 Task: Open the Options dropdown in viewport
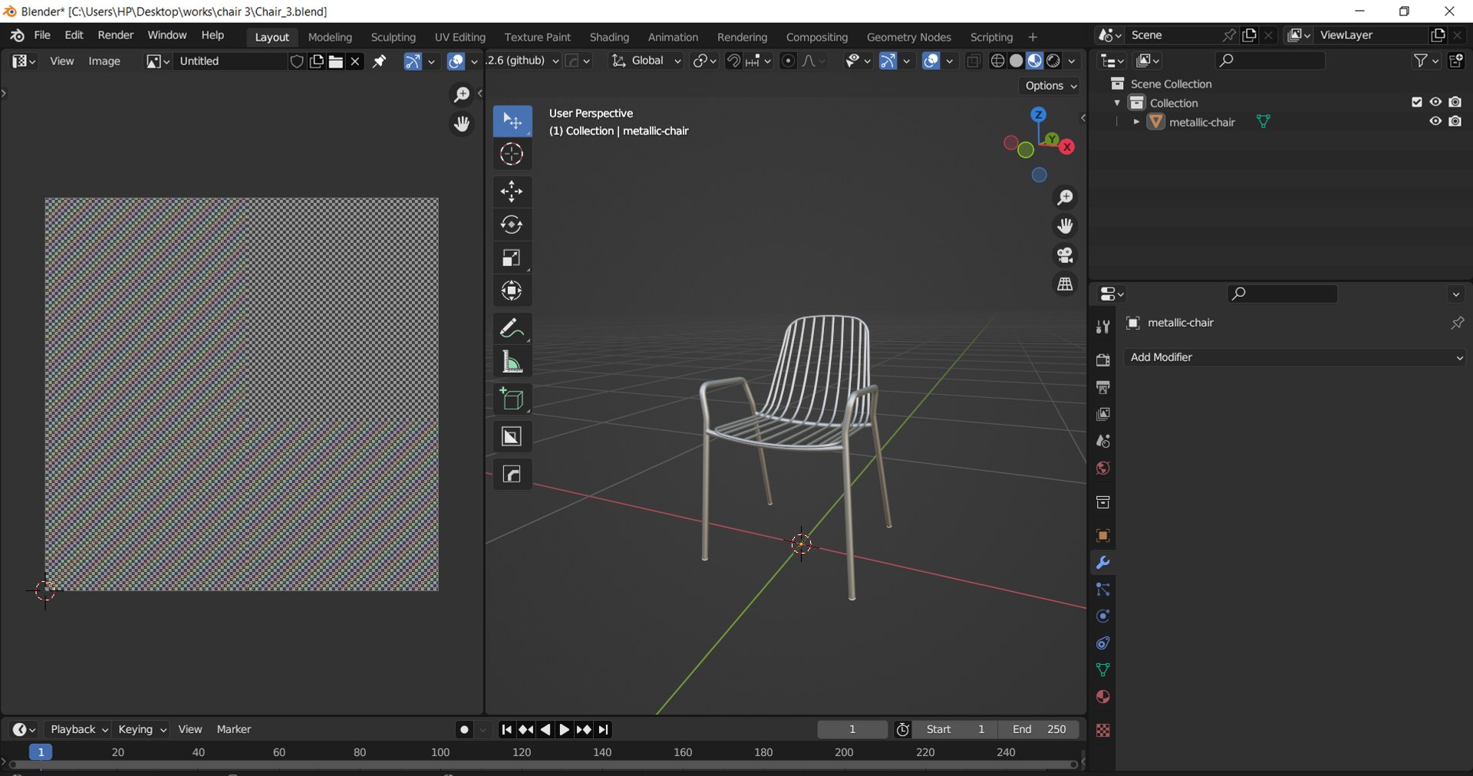click(x=1051, y=86)
